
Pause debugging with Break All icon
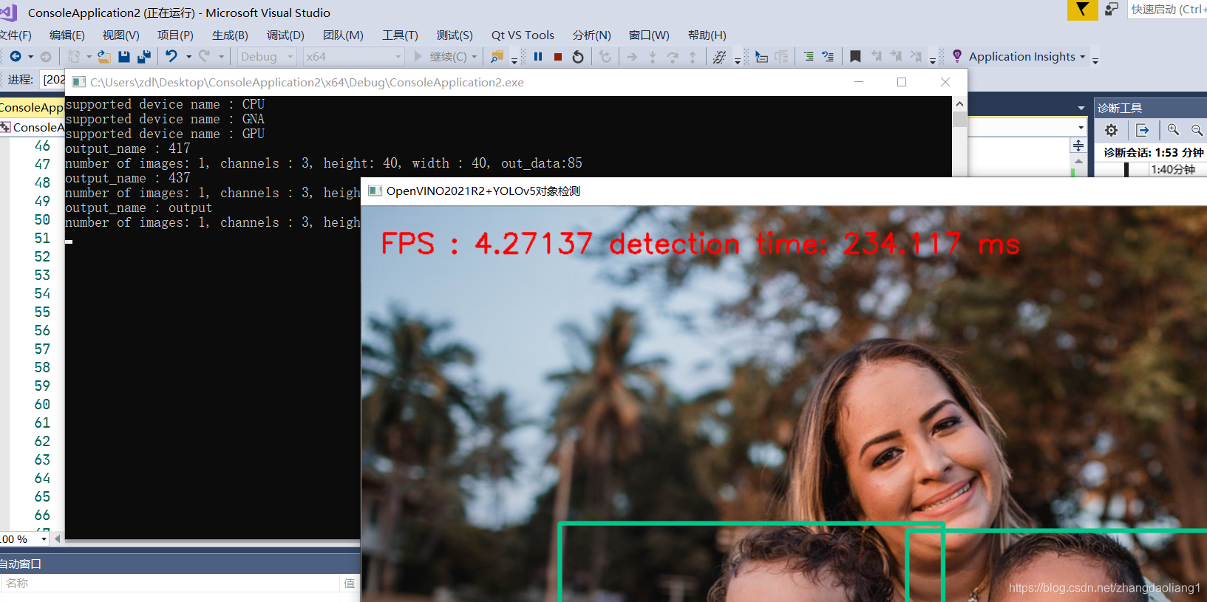[538, 56]
